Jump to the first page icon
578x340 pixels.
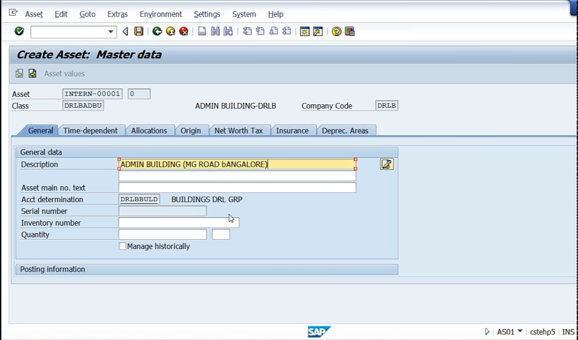click(x=247, y=31)
